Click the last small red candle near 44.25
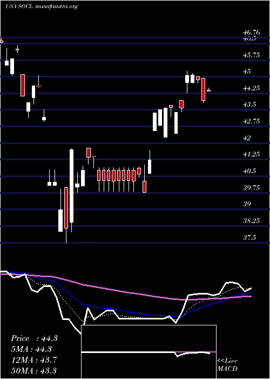Image resolution: width=270 pixels, height=379 pixels. [209, 90]
